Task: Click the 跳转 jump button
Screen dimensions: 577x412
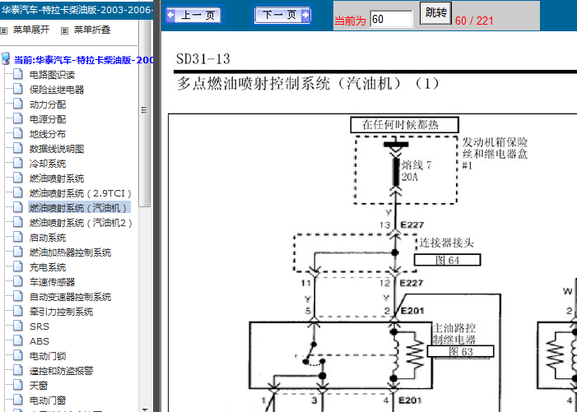Action: (x=435, y=13)
